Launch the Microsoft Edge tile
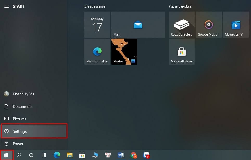 pyautogui.click(x=97, y=52)
